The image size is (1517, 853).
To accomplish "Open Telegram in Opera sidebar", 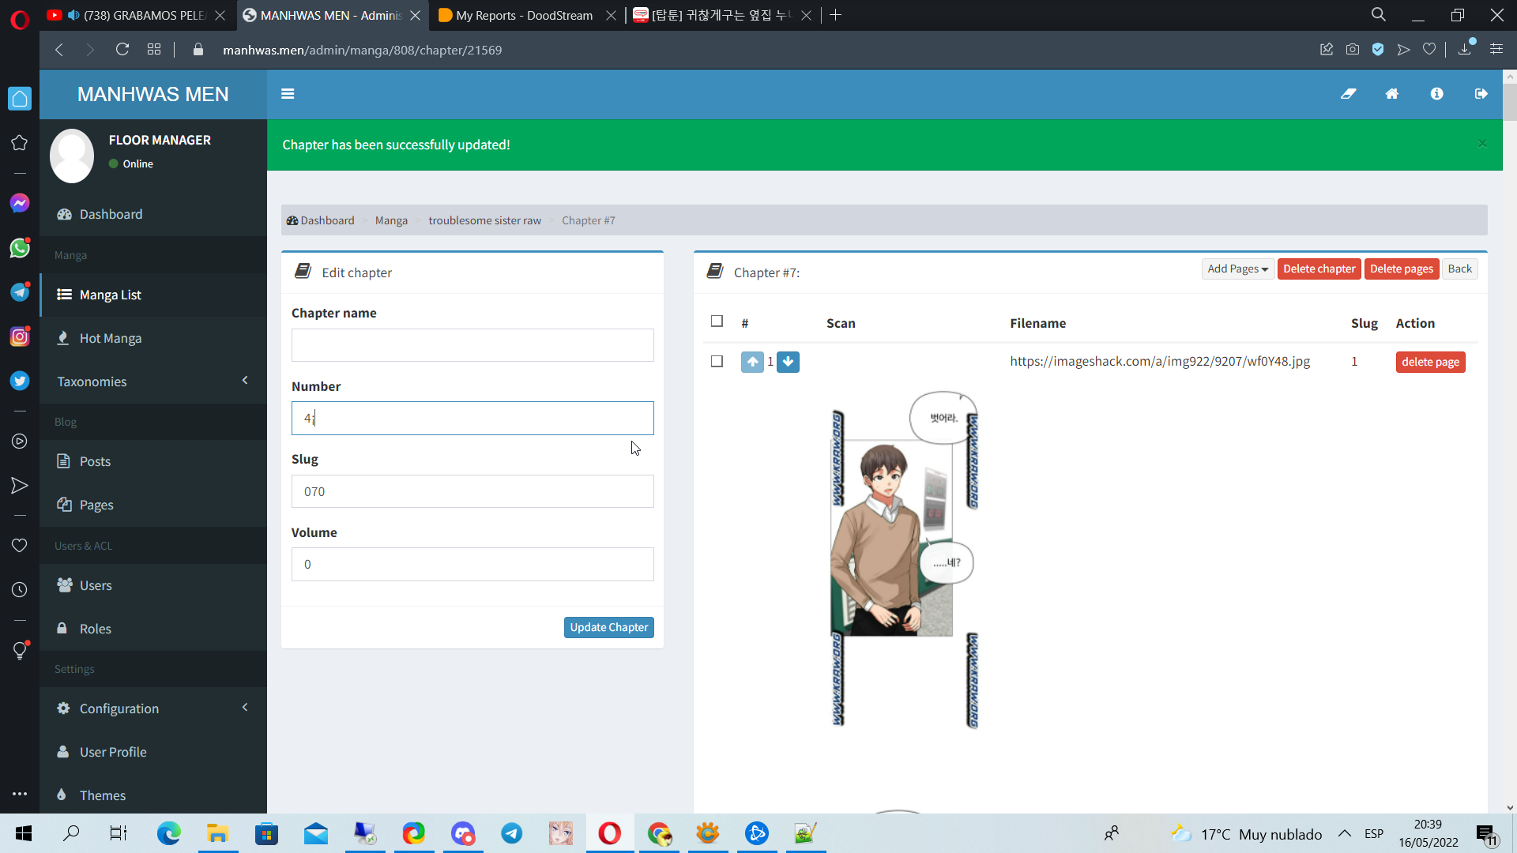I will (x=20, y=291).
